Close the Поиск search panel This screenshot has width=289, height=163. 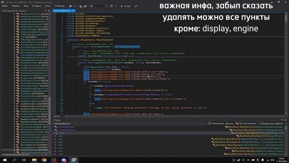[286, 120]
